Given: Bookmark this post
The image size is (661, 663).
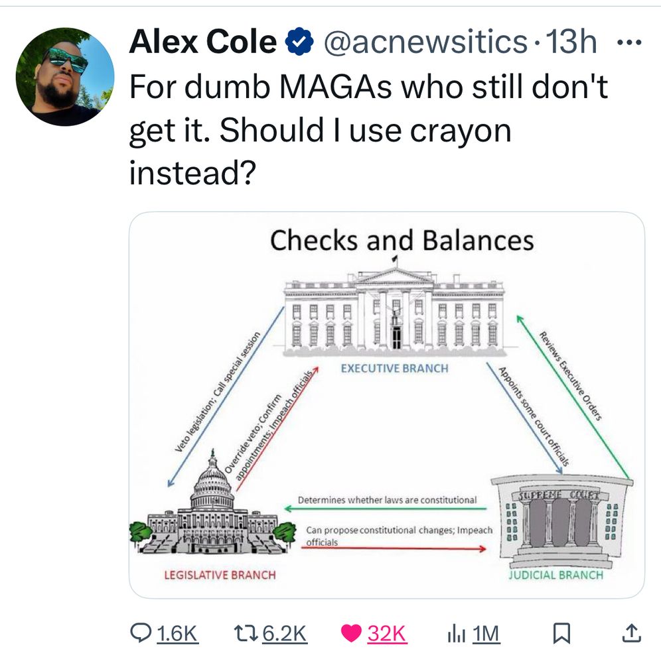Looking at the screenshot, I should click(561, 634).
